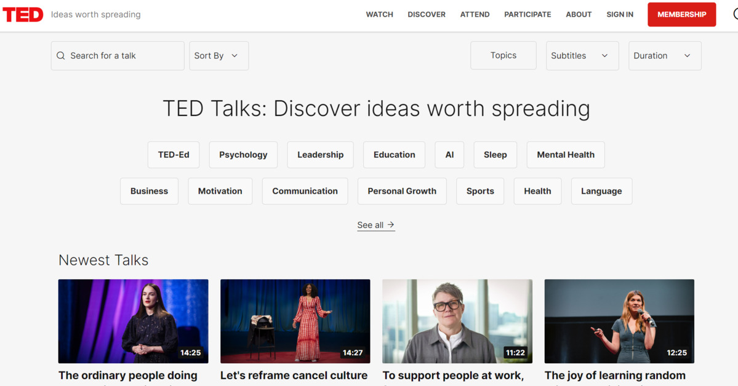Open 'To support people at work' talk title
This screenshot has width=738, height=386.
pos(453,376)
